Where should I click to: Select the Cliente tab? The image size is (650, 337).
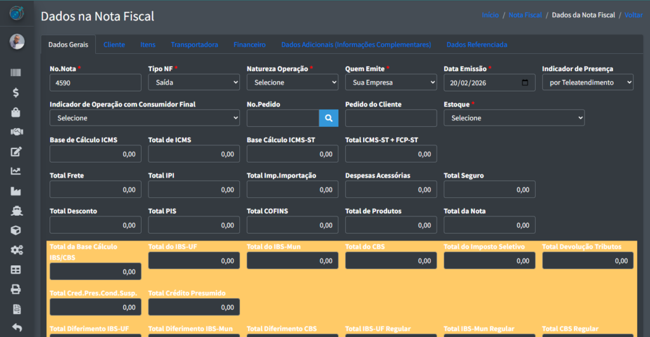point(114,44)
